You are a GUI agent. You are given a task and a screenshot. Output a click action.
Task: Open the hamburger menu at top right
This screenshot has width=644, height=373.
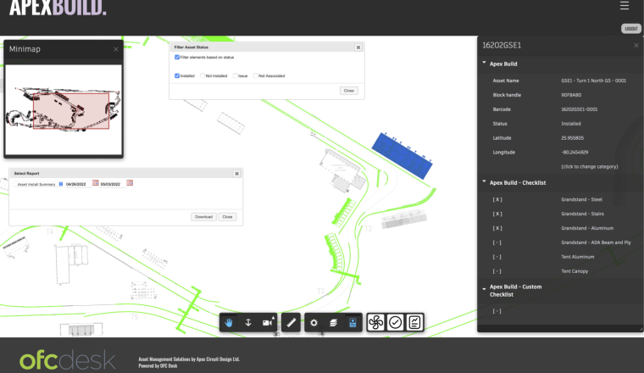point(625,6)
